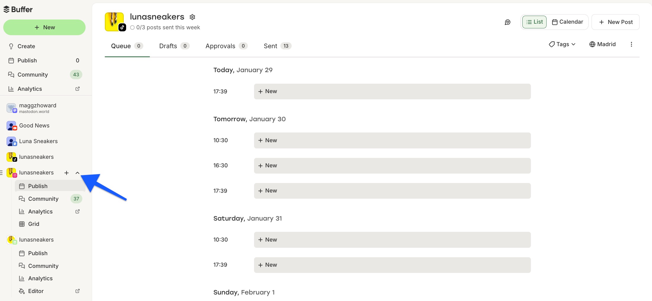Click the Good News YouTube channel avatar
652x301 pixels.
[x=11, y=125]
